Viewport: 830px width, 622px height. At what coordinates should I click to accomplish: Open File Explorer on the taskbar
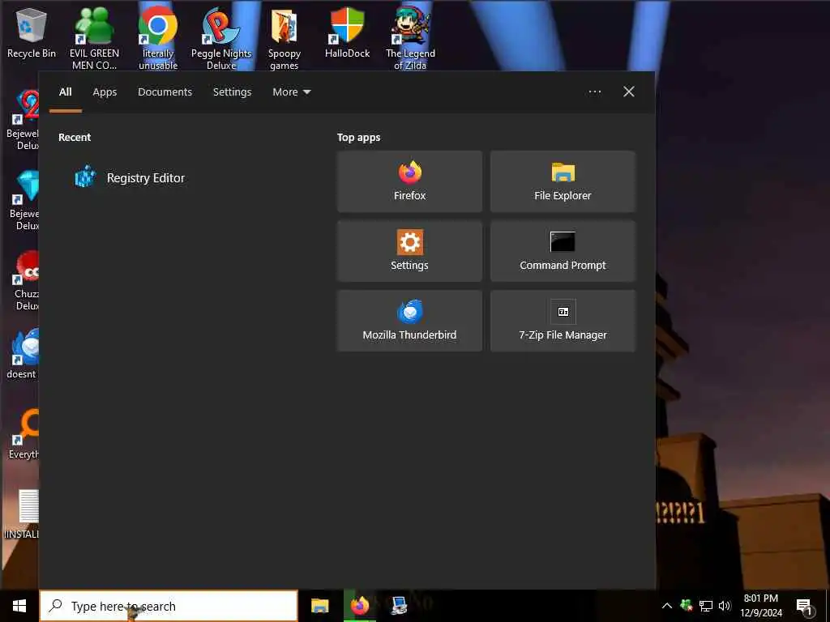pyautogui.click(x=319, y=606)
